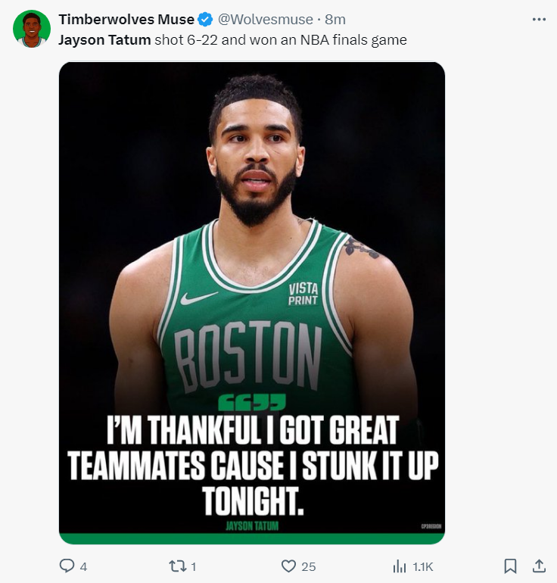Open the @Wolvesmuse handle link
This screenshot has width=557, height=583.
(x=265, y=20)
